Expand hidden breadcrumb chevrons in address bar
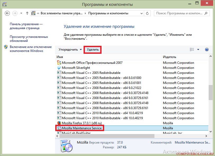This screenshot has width=215, height=156. tap(38, 13)
